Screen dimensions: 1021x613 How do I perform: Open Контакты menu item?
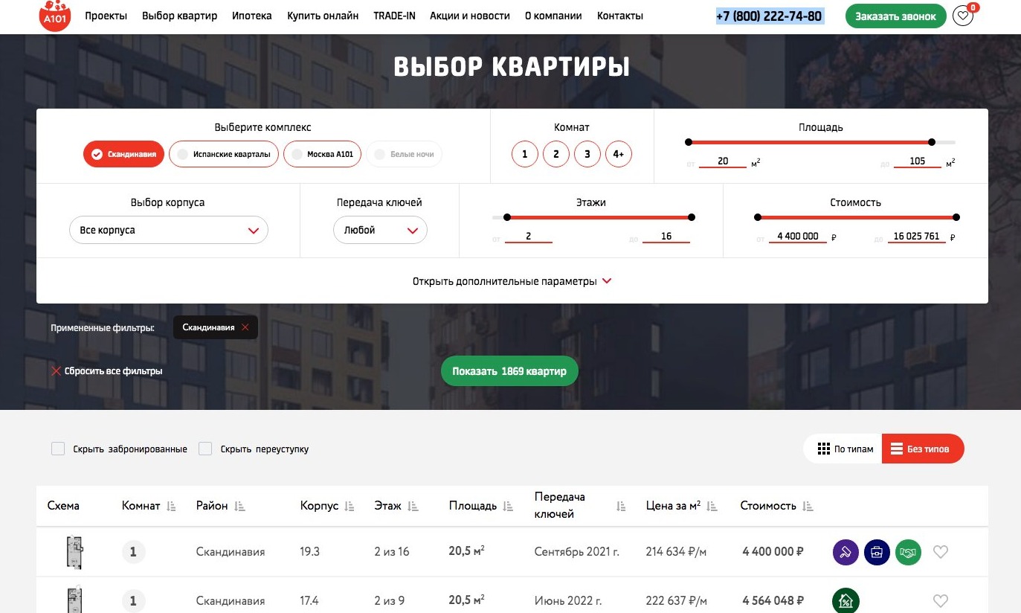620,16
